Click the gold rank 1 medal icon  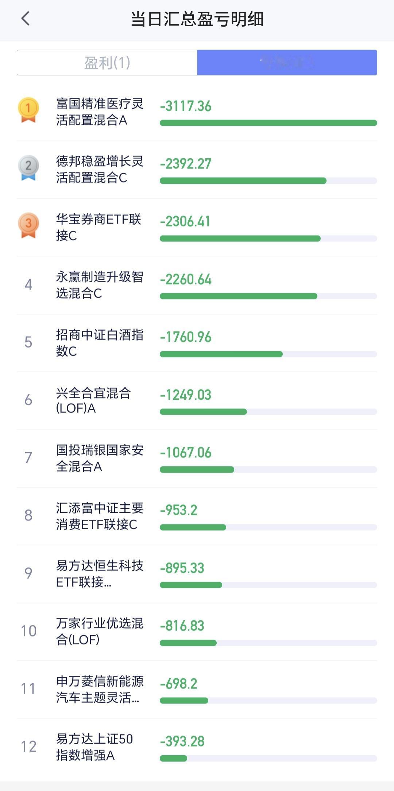click(28, 110)
